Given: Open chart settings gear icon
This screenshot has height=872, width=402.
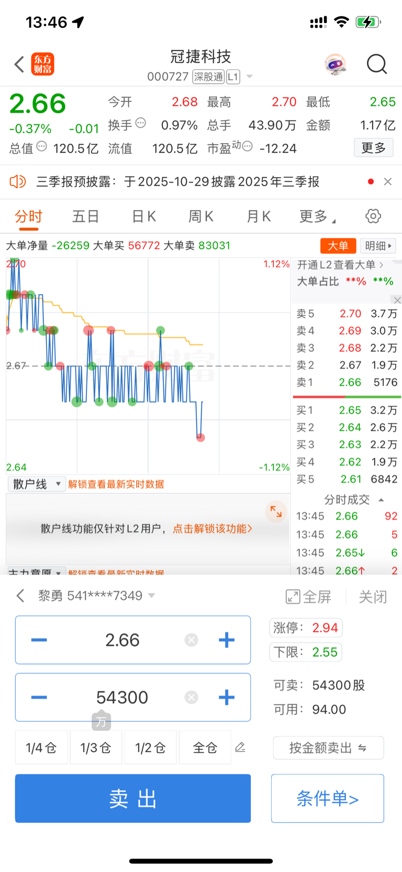Looking at the screenshot, I should 373,216.
